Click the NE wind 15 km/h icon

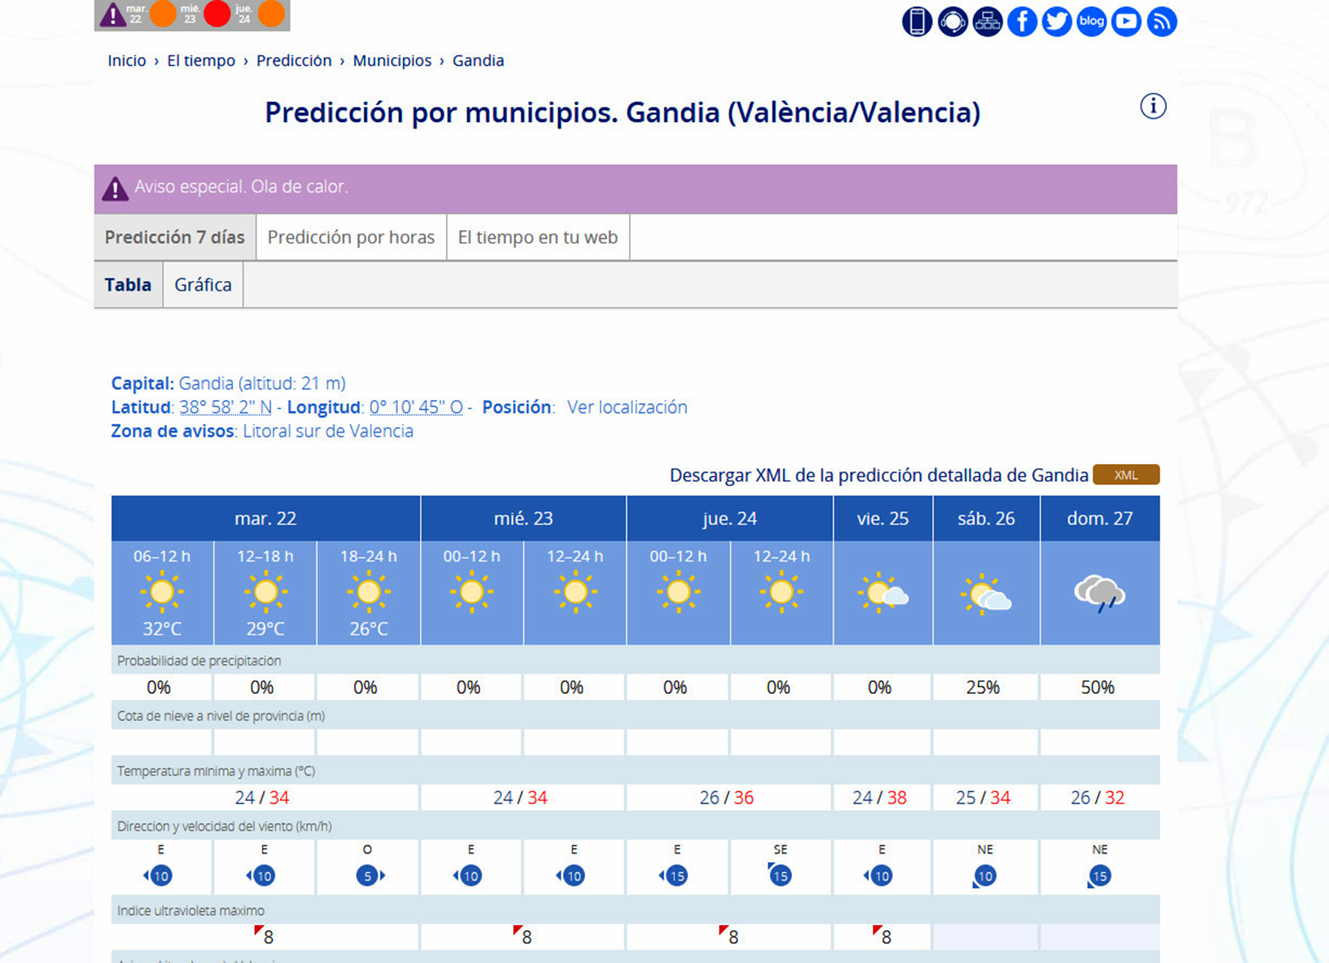coord(1099,876)
